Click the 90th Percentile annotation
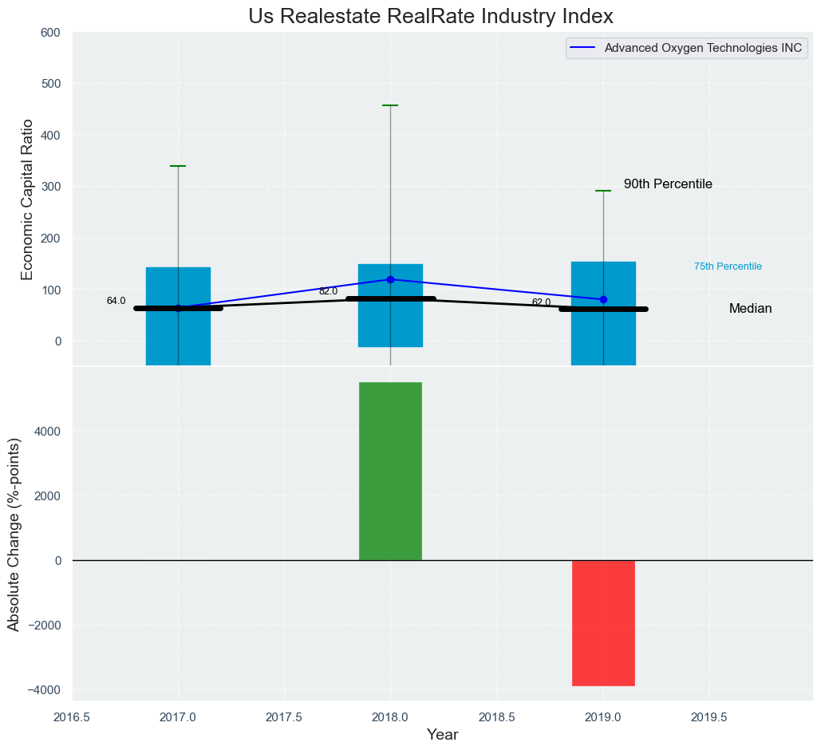This screenshot has height=750, width=821. [x=668, y=184]
